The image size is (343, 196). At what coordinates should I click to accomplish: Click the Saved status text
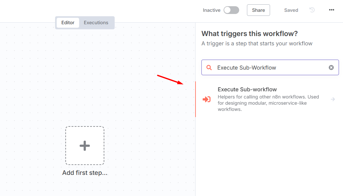291,10
